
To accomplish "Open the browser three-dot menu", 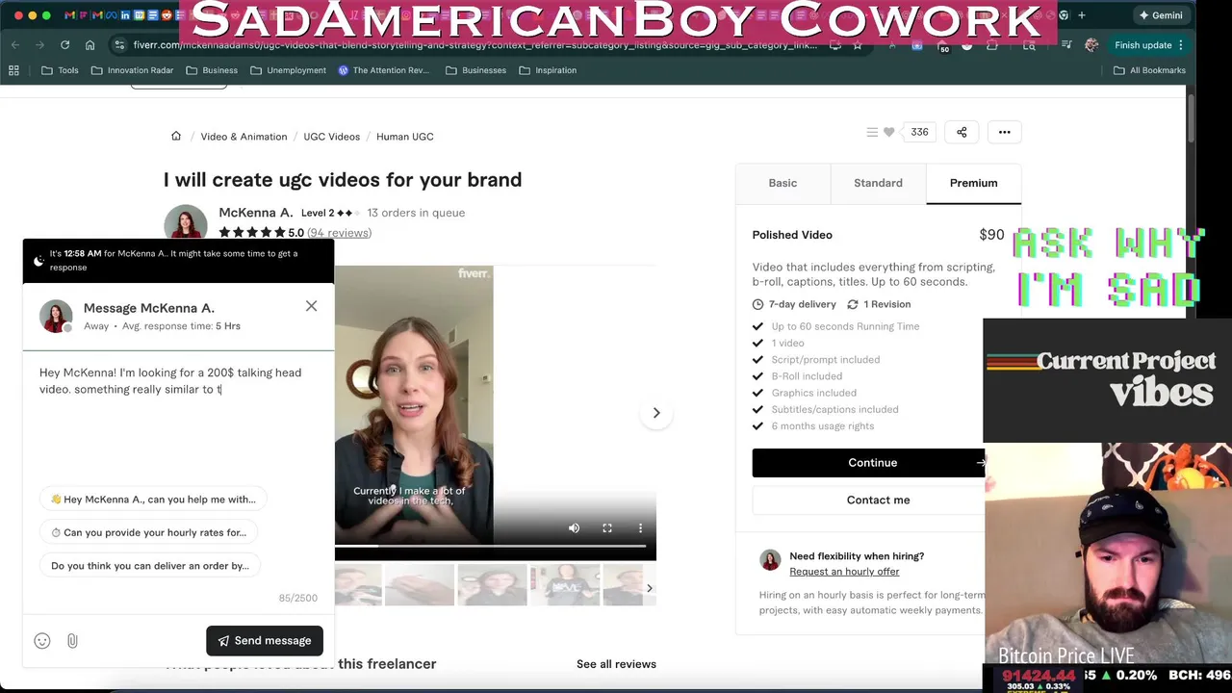I will click(x=1181, y=45).
